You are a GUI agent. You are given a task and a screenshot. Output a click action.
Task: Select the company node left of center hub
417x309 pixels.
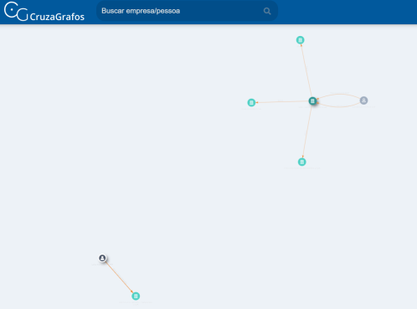tap(251, 103)
